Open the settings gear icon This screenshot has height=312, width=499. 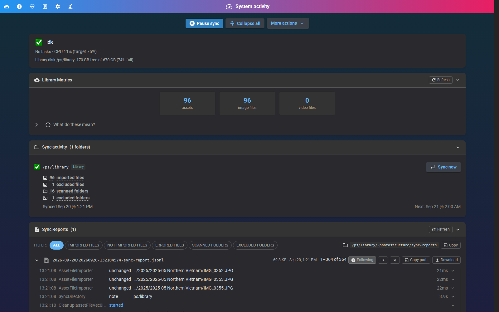(58, 7)
